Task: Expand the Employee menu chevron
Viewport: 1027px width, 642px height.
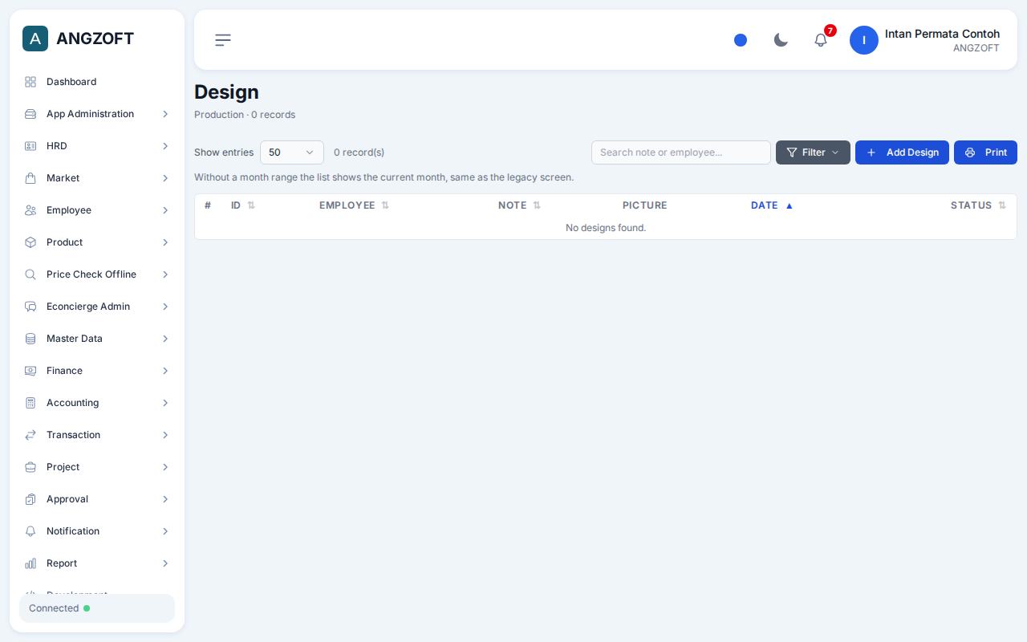Action: [165, 210]
